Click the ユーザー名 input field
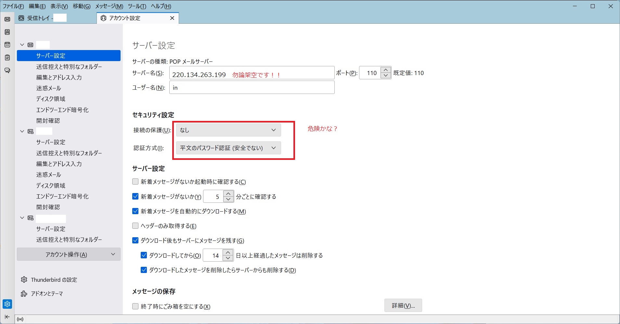 [x=252, y=87]
